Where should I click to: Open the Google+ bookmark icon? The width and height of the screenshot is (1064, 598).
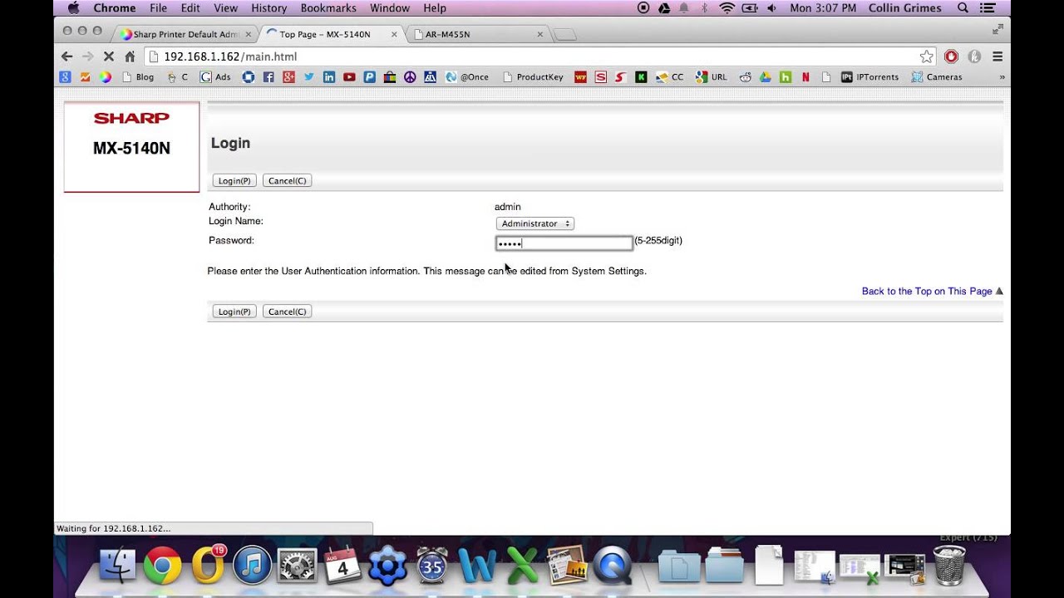tap(288, 77)
